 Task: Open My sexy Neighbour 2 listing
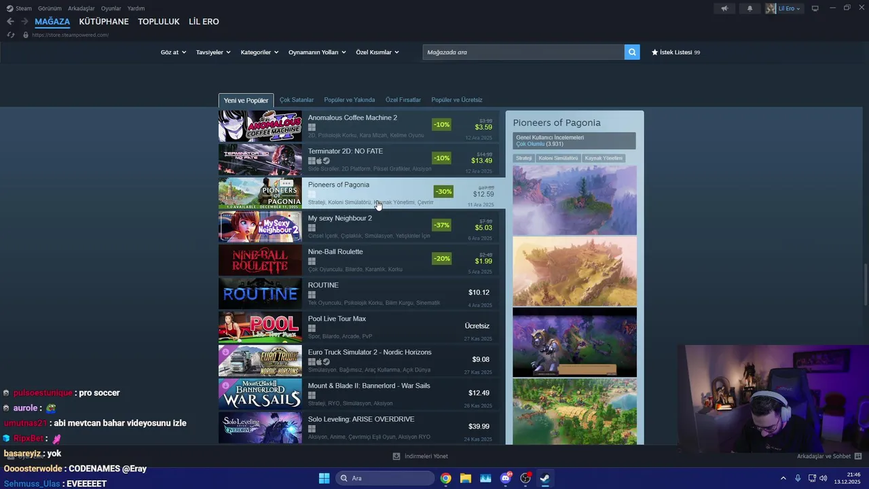(x=358, y=227)
